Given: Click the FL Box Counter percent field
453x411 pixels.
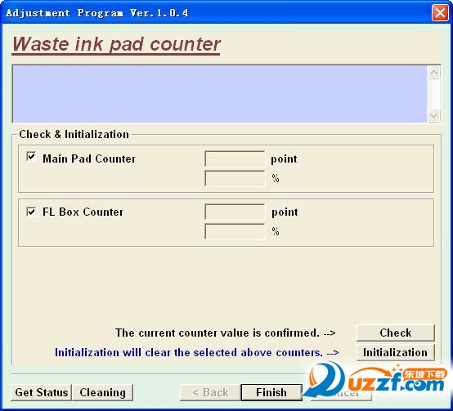Looking at the screenshot, I should [x=235, y=231].
